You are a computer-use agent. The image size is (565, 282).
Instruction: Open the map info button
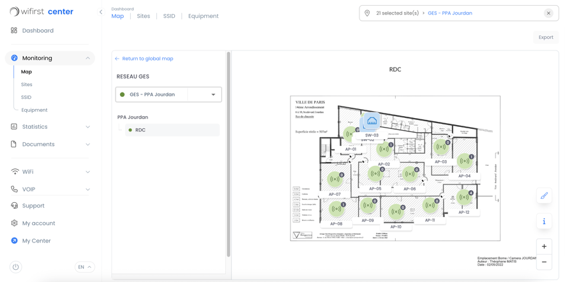click(x=544, y=221)
